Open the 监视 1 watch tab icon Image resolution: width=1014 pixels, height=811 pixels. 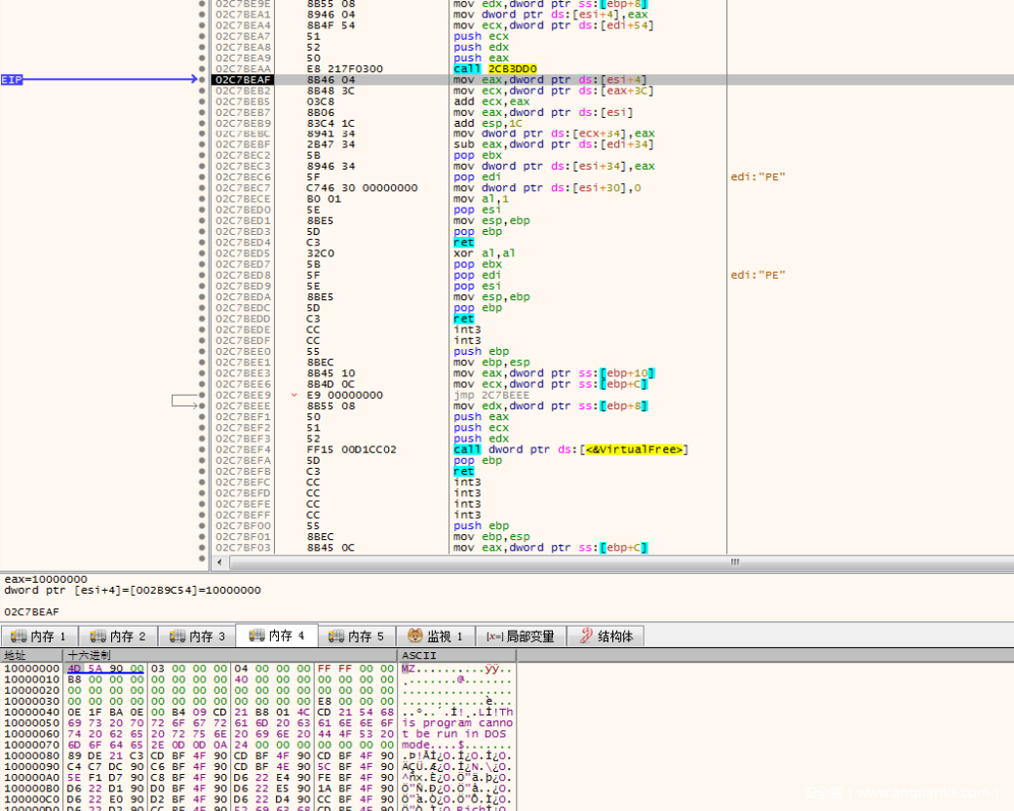click(415, 637)
